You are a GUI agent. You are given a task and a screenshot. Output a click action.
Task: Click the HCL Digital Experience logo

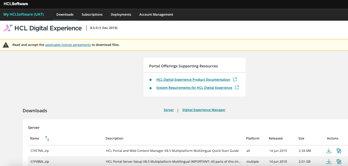click(42, 28)
